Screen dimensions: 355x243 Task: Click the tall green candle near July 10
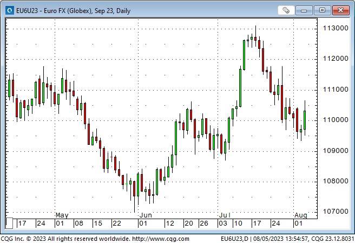coord(240,87)
